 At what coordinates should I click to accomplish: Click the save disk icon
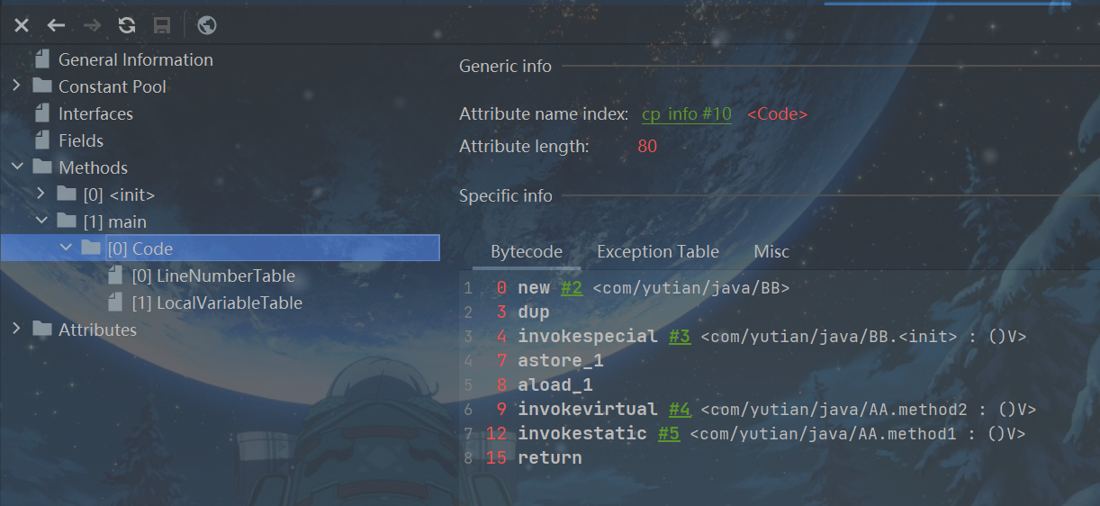tap(162, 25)
